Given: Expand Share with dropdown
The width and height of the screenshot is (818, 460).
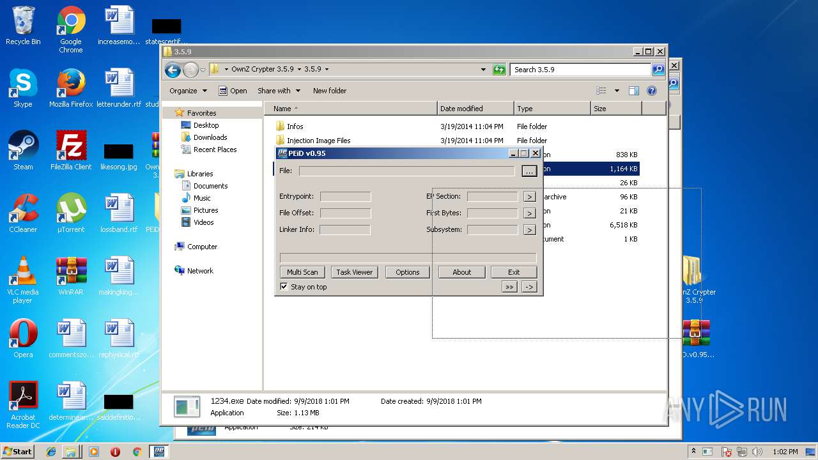Looking at the screenshot, I should (x=277, y=91).
